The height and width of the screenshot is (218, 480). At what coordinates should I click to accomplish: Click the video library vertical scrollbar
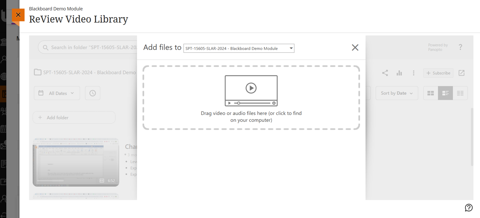tap(472, 137)
